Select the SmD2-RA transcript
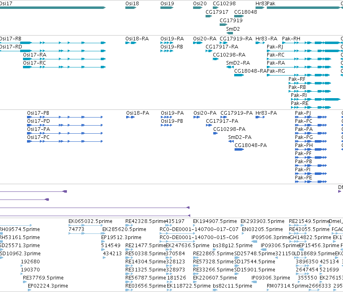Screen dimensions: 343x292 tap(230, 67)
